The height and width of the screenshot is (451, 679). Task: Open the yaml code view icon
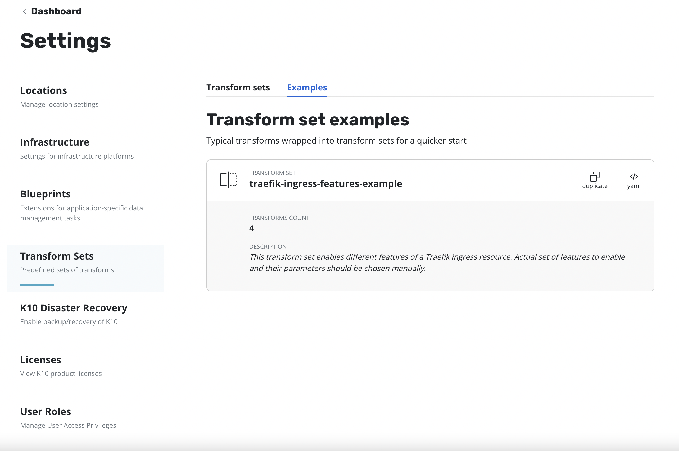633,176
